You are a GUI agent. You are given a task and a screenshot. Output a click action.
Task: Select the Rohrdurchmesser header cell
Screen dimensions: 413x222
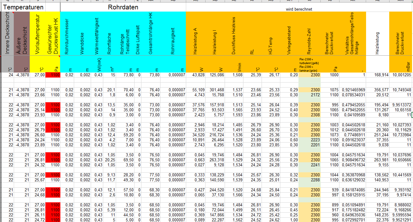coord(67,33)
